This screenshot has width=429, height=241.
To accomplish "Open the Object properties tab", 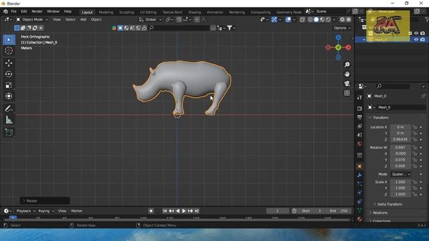I will (x=359, y=166).
